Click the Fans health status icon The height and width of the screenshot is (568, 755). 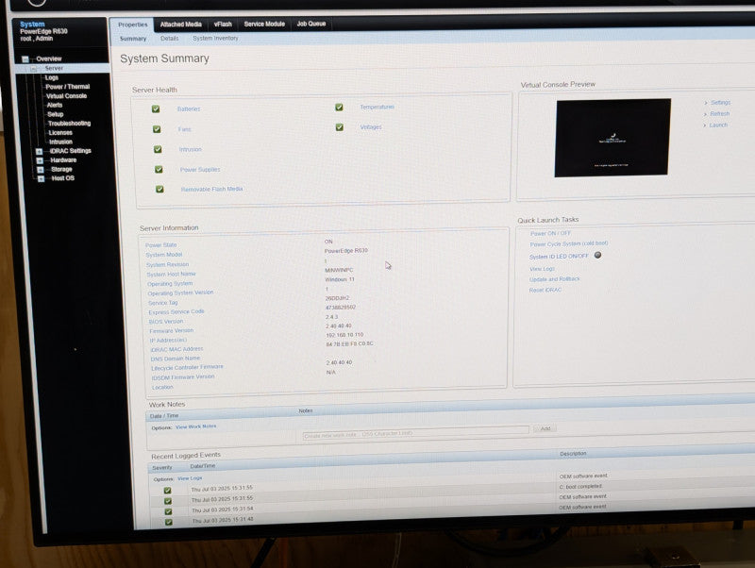click(157, 129)
